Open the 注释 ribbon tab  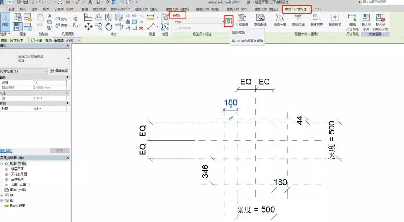(34, 9)
